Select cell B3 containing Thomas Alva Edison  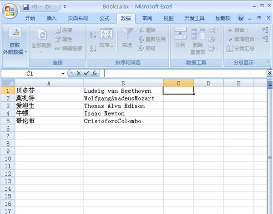[123, 106]
